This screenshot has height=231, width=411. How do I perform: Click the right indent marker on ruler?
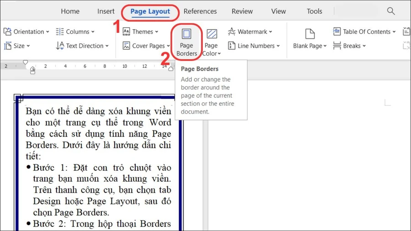coord(171,69)
